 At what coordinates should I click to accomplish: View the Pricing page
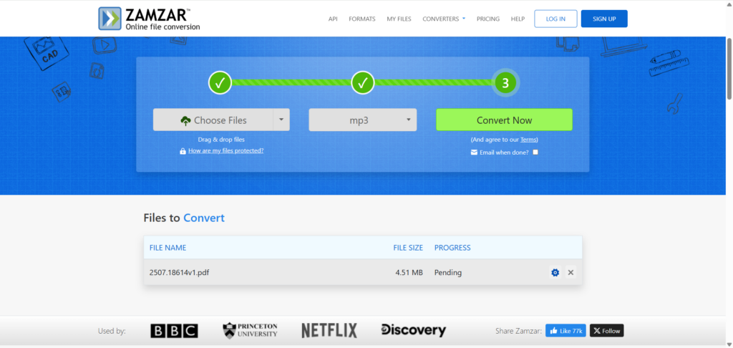click(x=488, y=19)
